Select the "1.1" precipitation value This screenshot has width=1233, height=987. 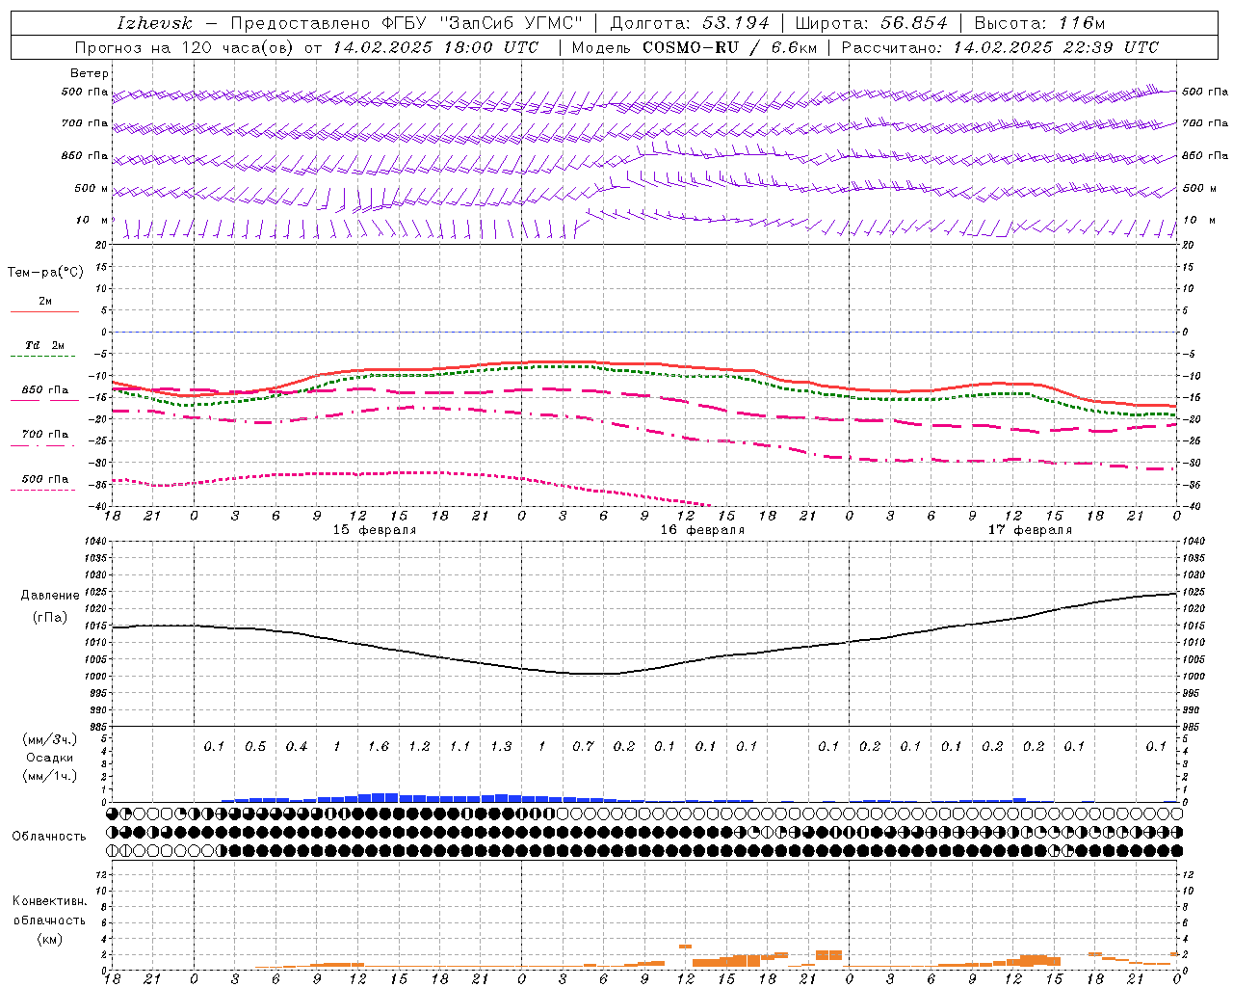pyautogui.click(x=460, y=746)
